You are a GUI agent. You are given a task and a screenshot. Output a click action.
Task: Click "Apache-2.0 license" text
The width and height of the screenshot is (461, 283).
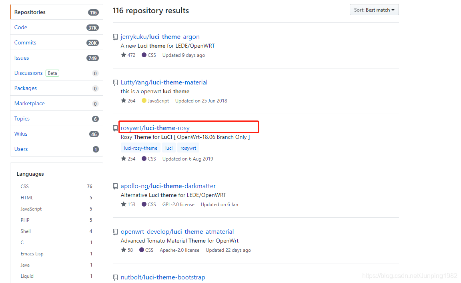point(180,250)
